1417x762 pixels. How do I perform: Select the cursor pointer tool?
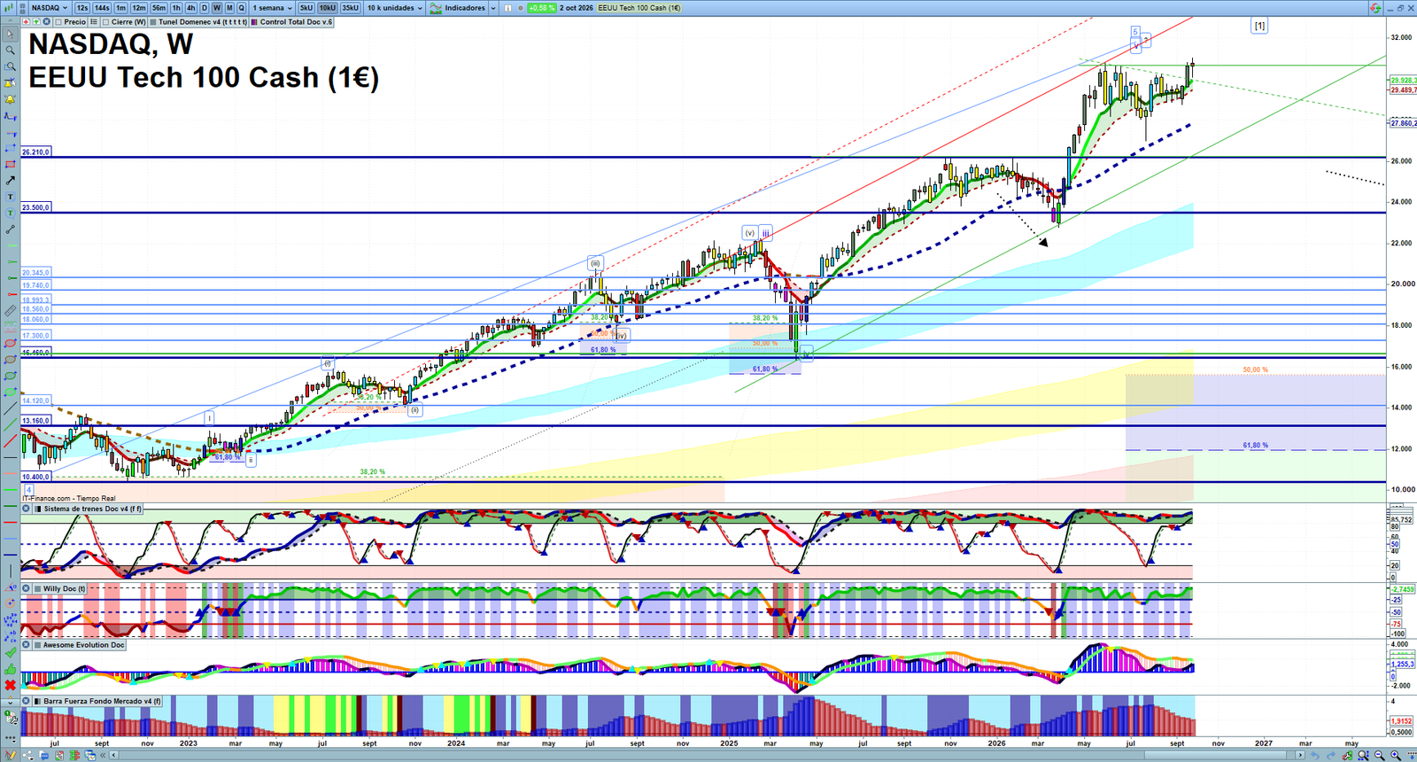[11, 35]
